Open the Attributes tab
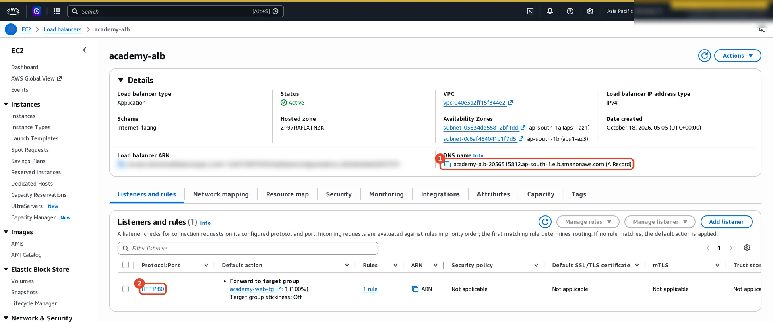Image resolution: width=773 pixels, height=322 pixels. [x=493, y=194]
